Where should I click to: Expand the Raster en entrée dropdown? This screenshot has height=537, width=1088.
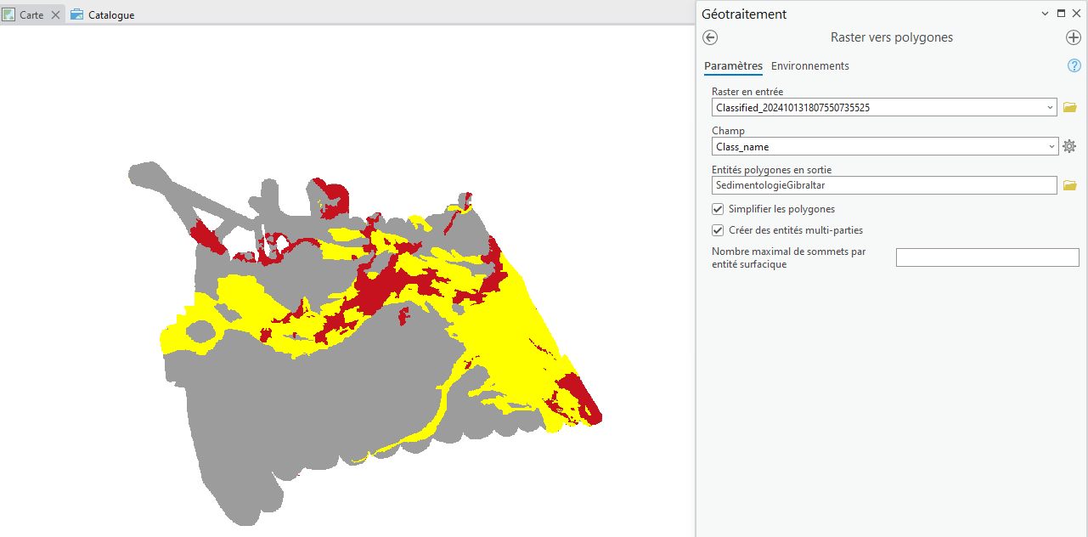pyautogui.click(x=1051, y=107)
